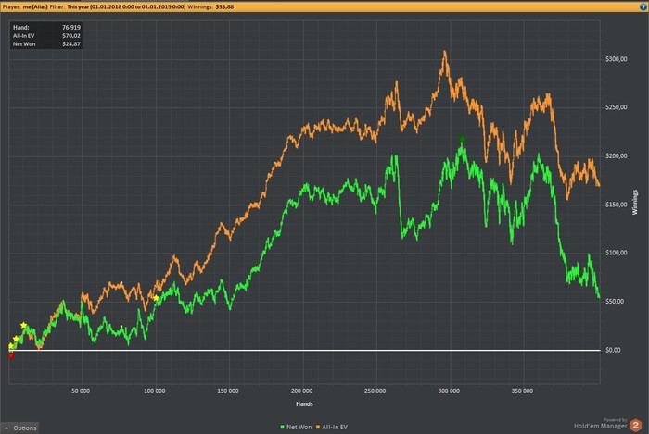Toggle the Net Won legend entry

tap(296, 427)
